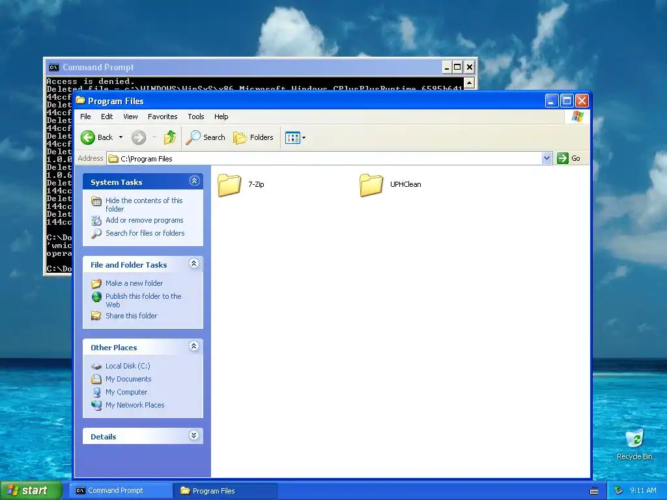
Task: Collapse the System Tasks panel
Action: (194, 181)
